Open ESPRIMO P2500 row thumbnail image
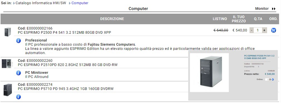The width and height of the screenshot is (281, 103). 8,32
